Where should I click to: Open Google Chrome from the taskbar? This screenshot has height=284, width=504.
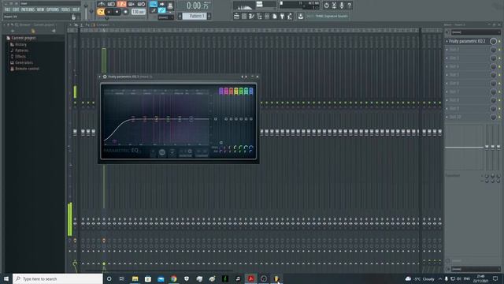point(173,278)
